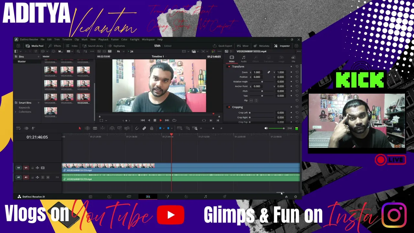Flip the clip horizontally
414x233 pixels.
[251, 101]
